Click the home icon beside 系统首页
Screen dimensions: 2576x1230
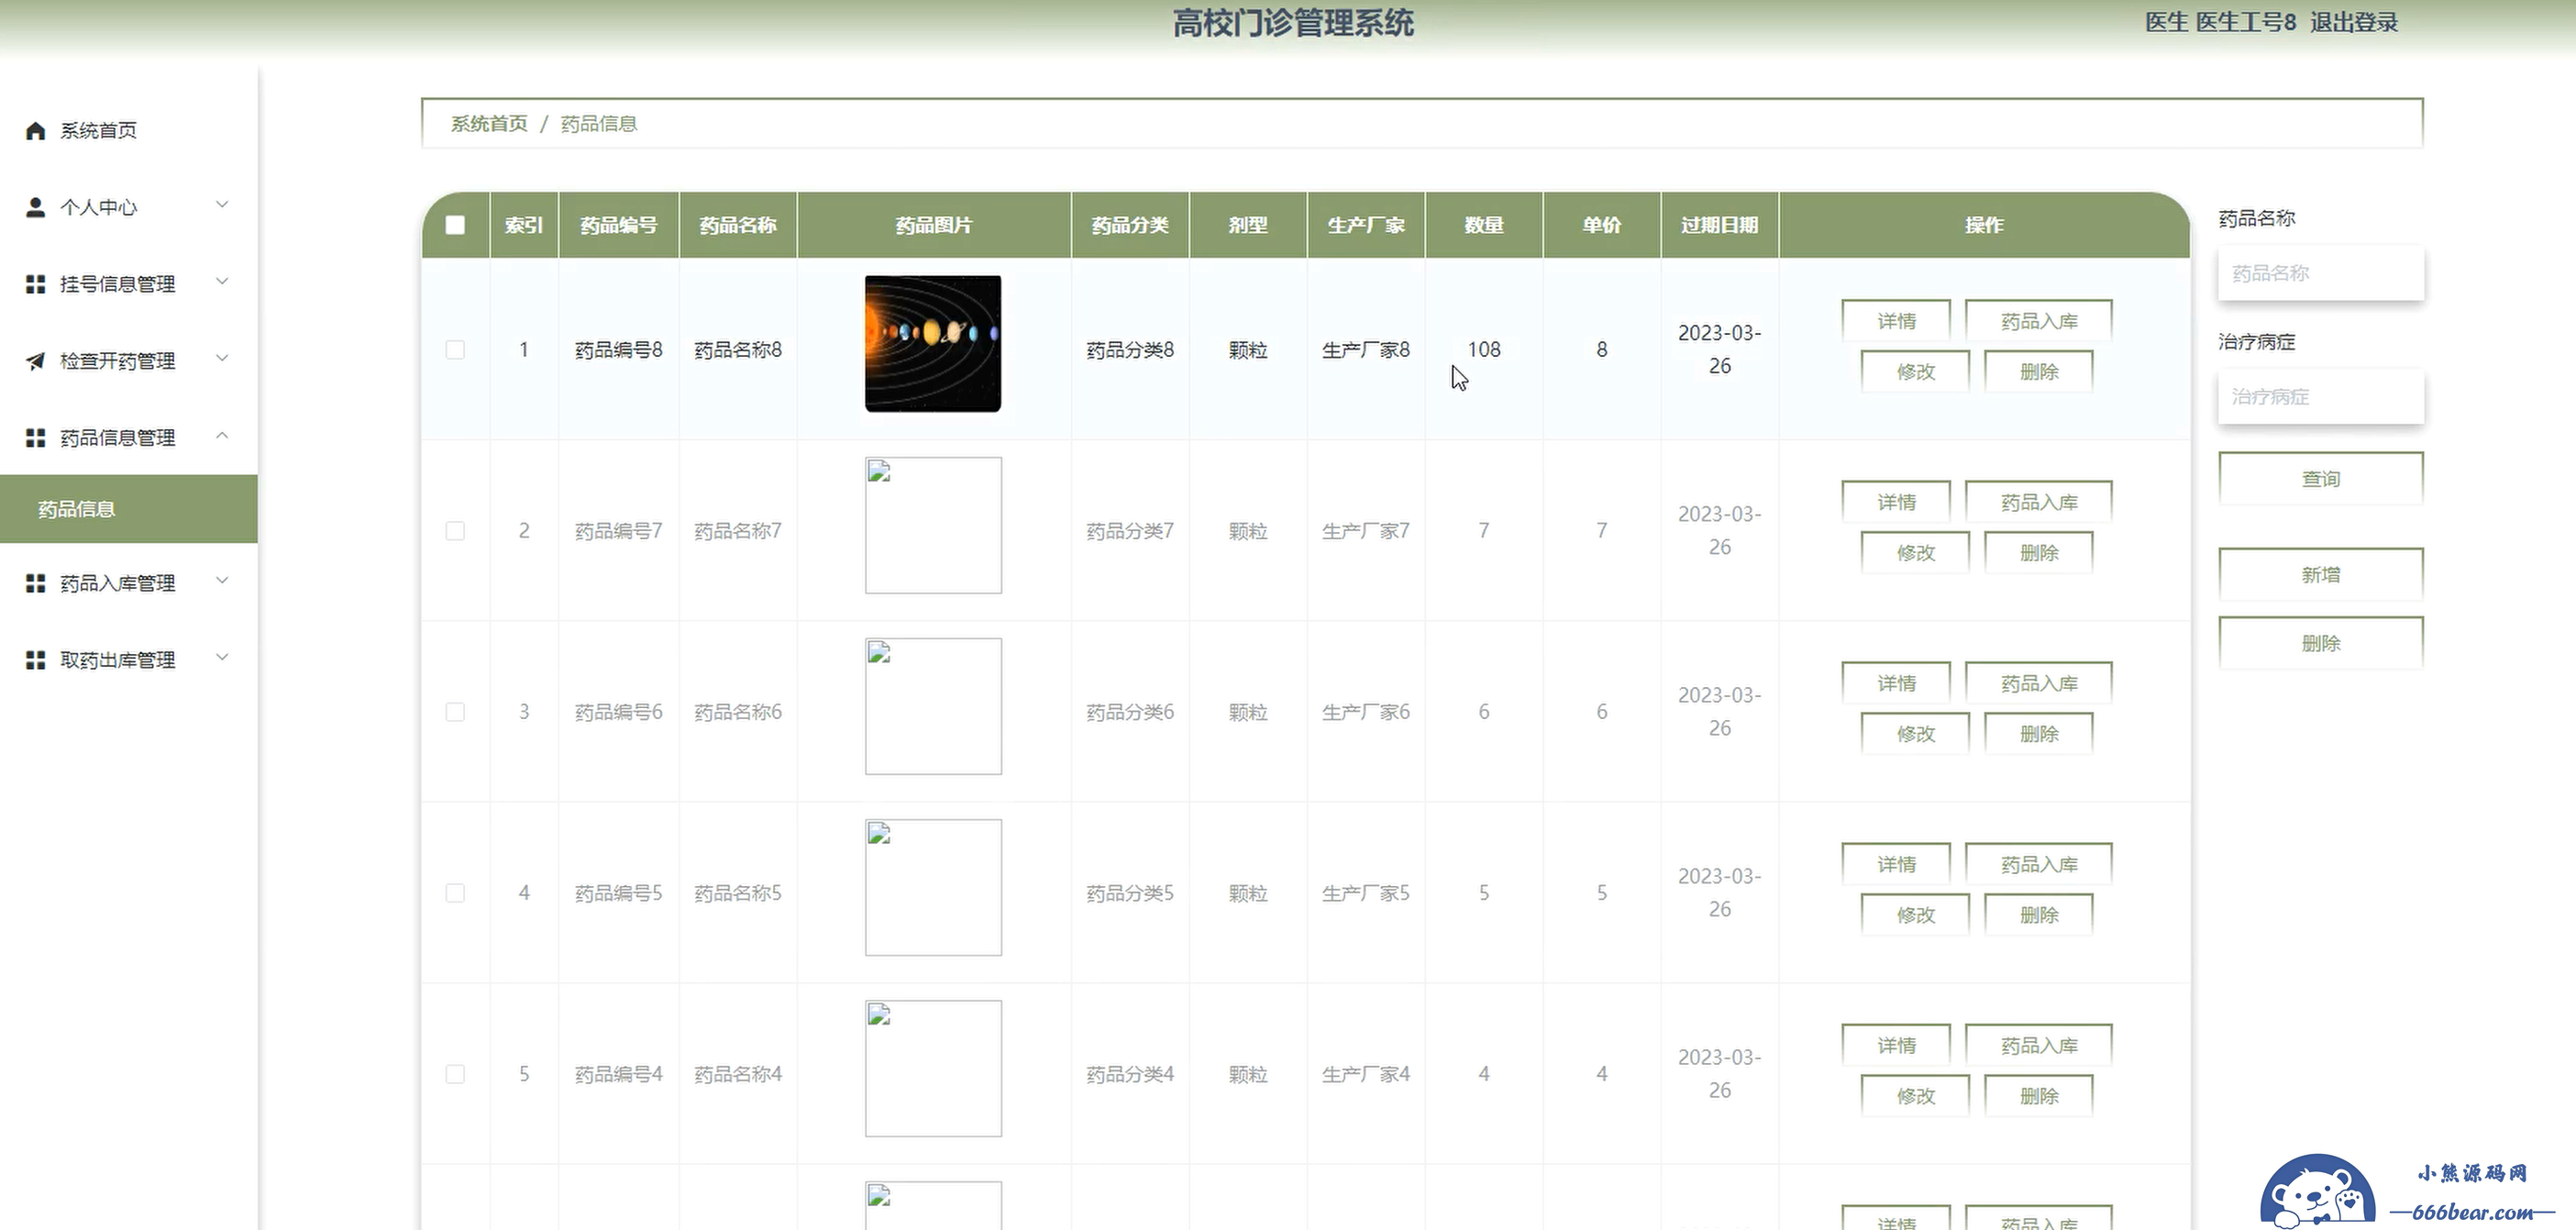point(35,130)
